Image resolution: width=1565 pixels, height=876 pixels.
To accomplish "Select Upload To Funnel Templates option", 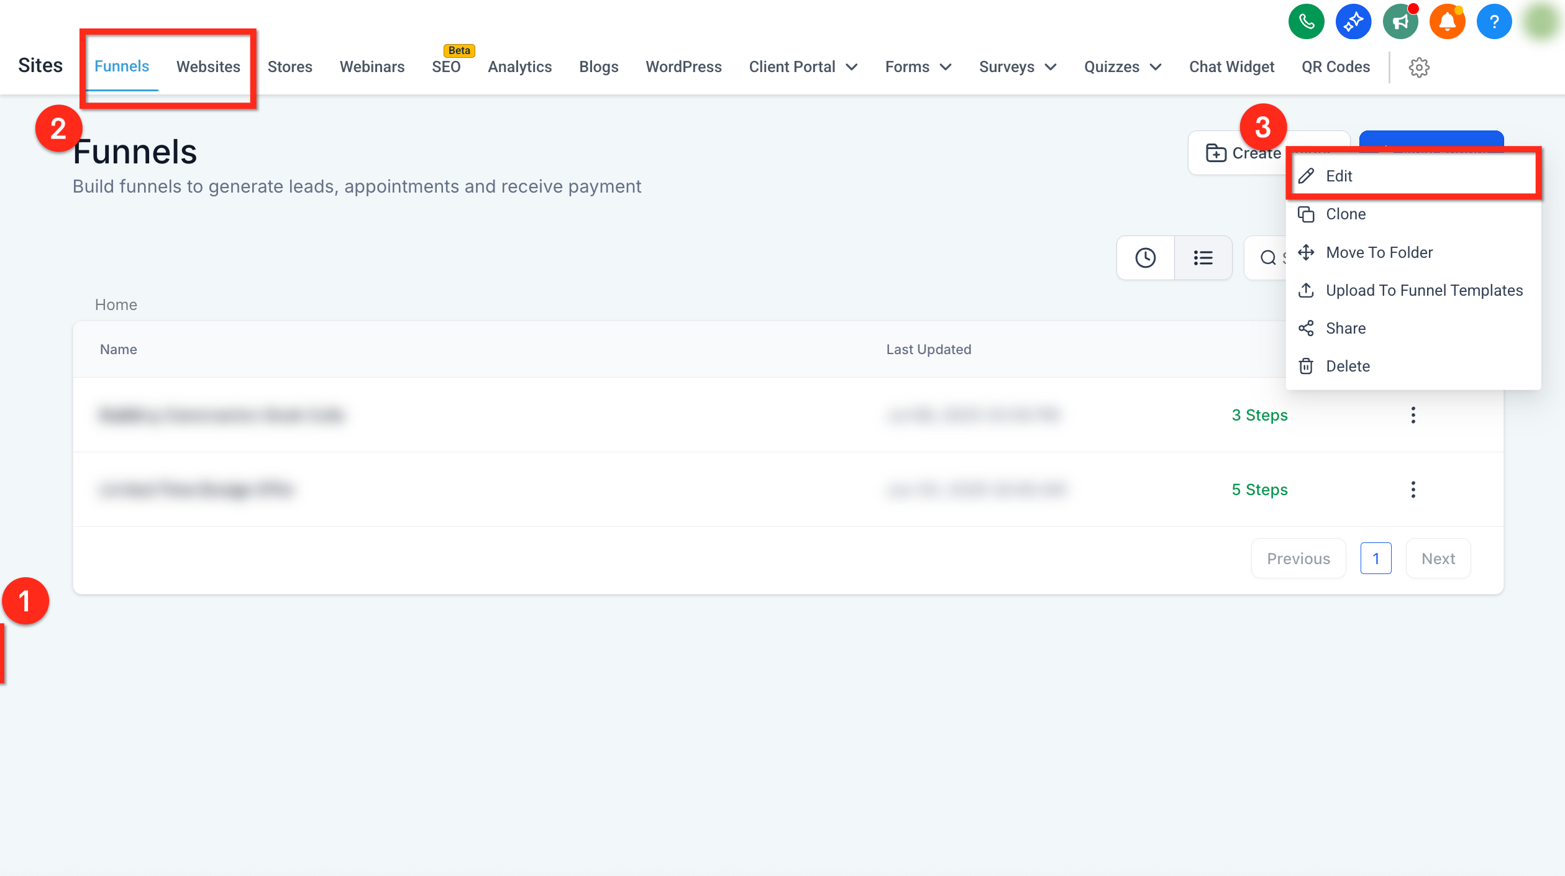I will pos(1413,290).
